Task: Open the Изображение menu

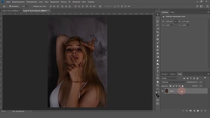Action: click(32, 2)
